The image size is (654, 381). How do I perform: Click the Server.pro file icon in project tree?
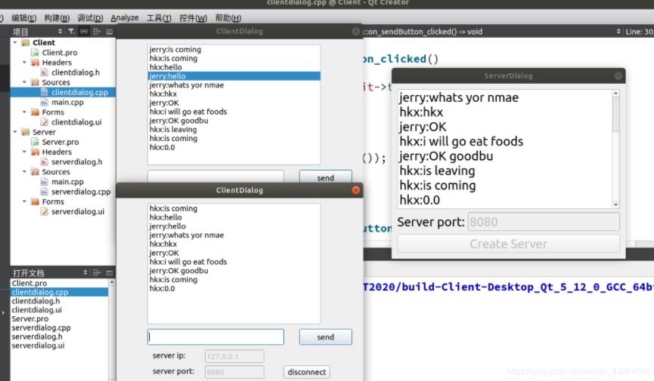coord(36,142)
